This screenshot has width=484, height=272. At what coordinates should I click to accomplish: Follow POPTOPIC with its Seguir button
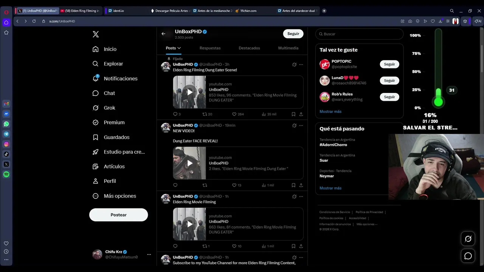[x=389, y=64]
